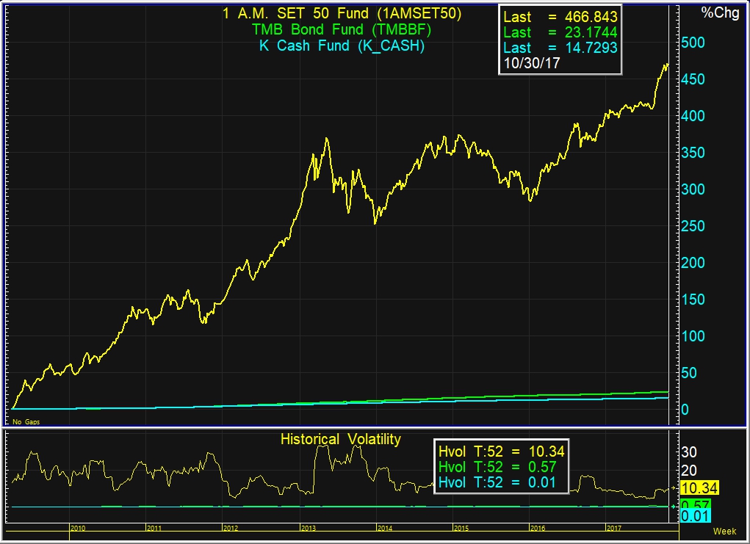Click the 2013 marker on time axis

(307, 528)
